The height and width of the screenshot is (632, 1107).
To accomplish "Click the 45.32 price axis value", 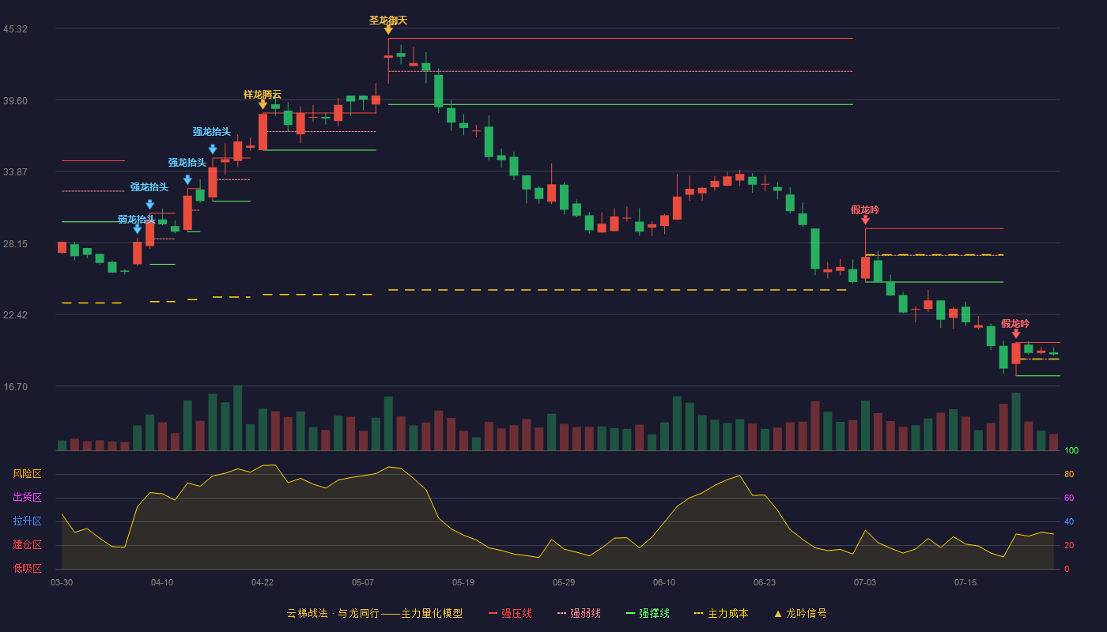I will point(15,29).
